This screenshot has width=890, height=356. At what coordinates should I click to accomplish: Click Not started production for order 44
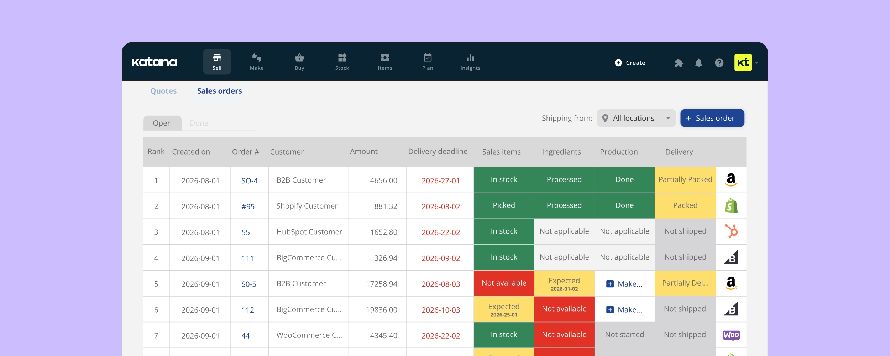624,335
